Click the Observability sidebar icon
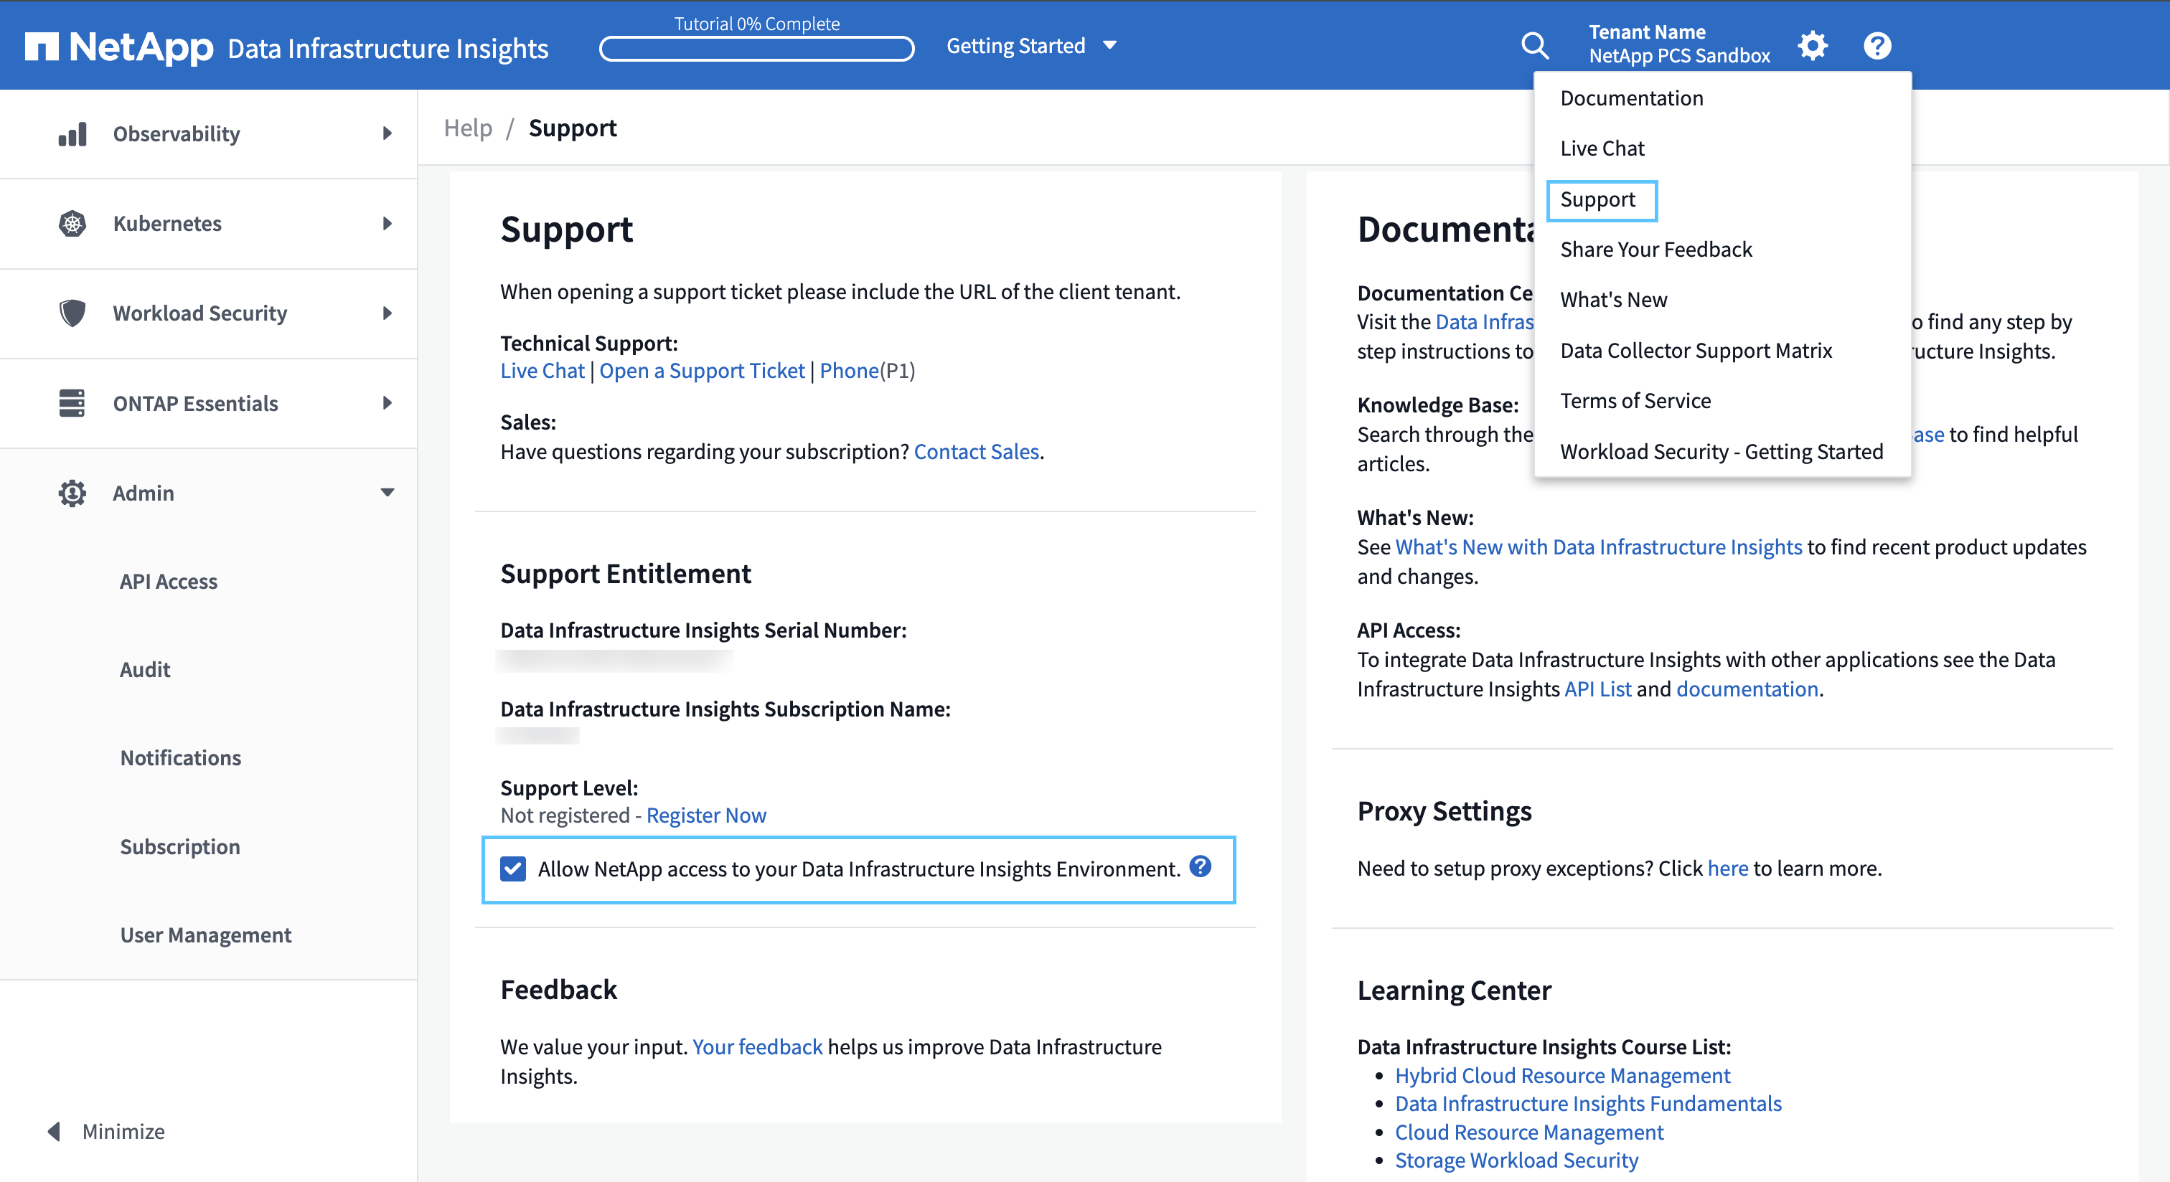The image size is (2170, 1182). [70, 133]
